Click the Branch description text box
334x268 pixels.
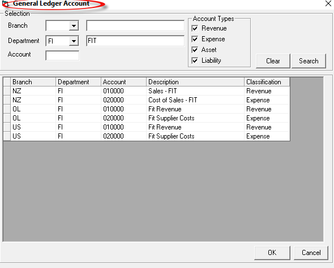(x=135, y=26)
